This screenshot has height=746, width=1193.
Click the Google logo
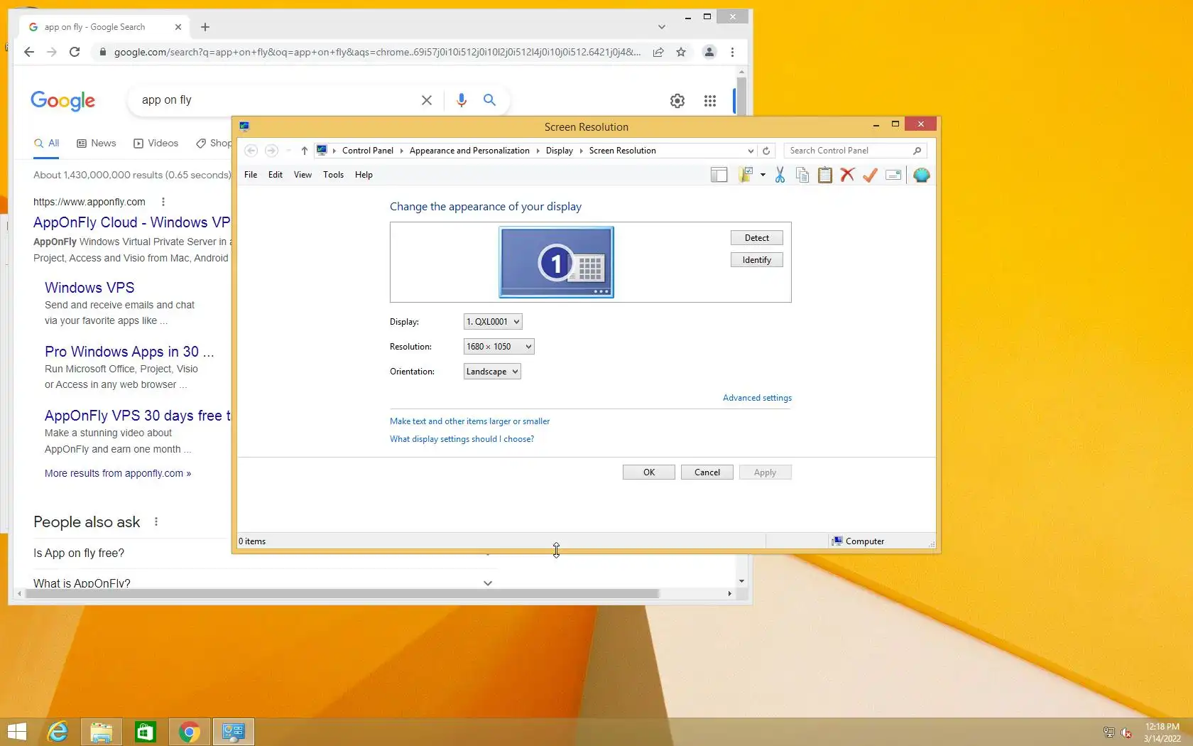62,101
